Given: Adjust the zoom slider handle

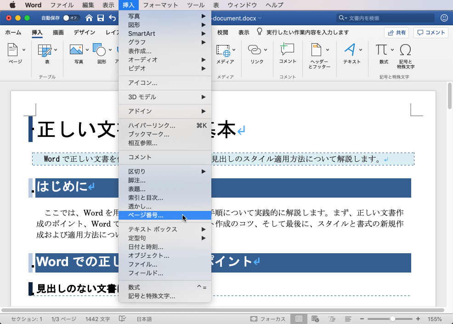Looking at the screenshot, I should coord(393,319).
